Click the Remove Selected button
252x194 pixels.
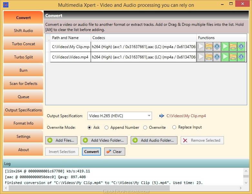[202, 140]
